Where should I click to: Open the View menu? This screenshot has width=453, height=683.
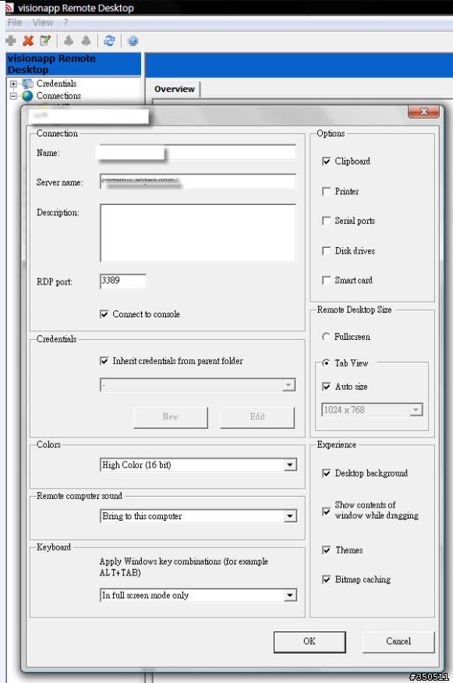point(42,22)
